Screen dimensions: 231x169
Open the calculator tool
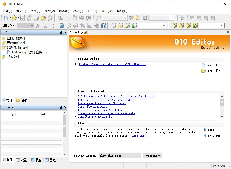pyautogui.click(x=62, y=26)
